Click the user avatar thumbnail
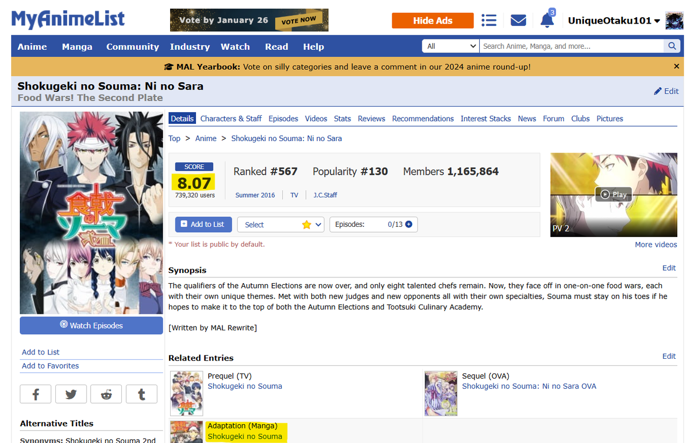Image resolution: width=687 pixels, height=443 pixels. click(x=674, y=20)
